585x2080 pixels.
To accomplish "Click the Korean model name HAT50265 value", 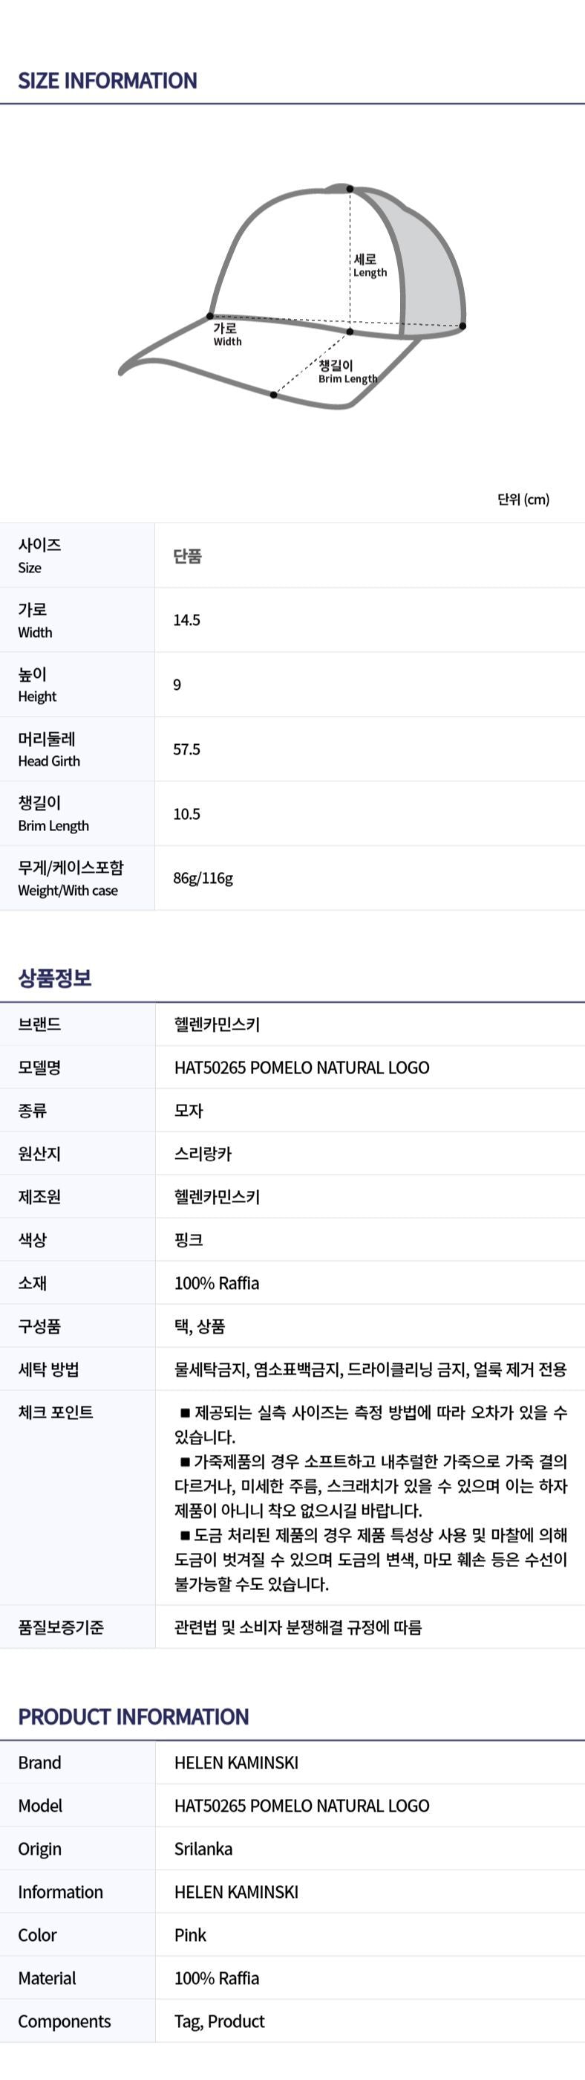I will [x=301, y=1068].
